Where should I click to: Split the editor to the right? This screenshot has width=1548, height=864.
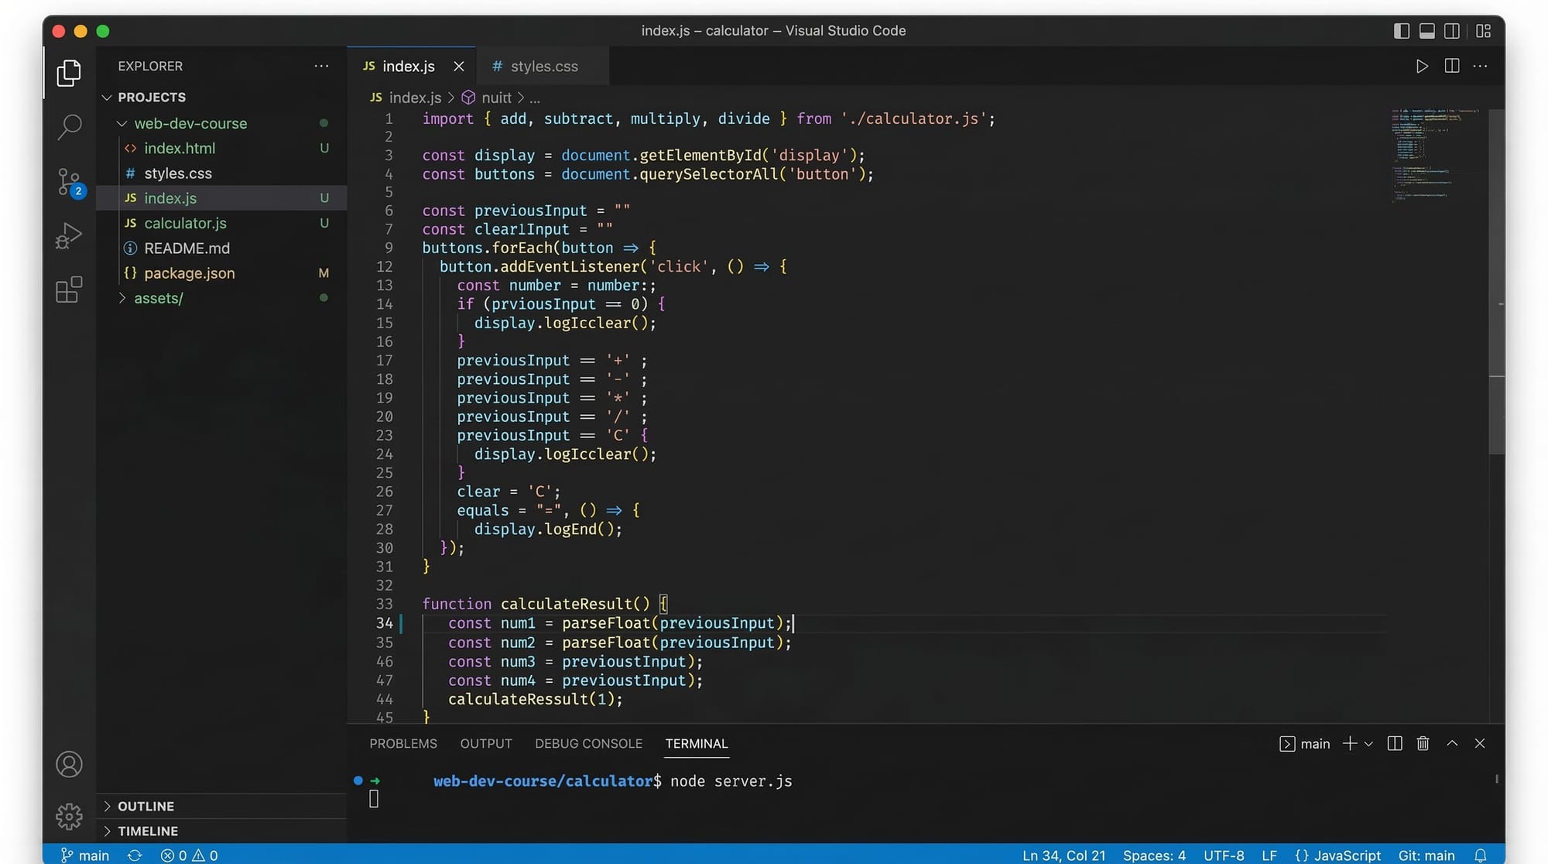[1452, 67]
